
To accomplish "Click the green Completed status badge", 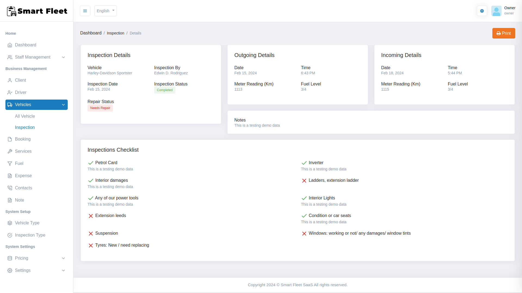I will tap(164, 90).
